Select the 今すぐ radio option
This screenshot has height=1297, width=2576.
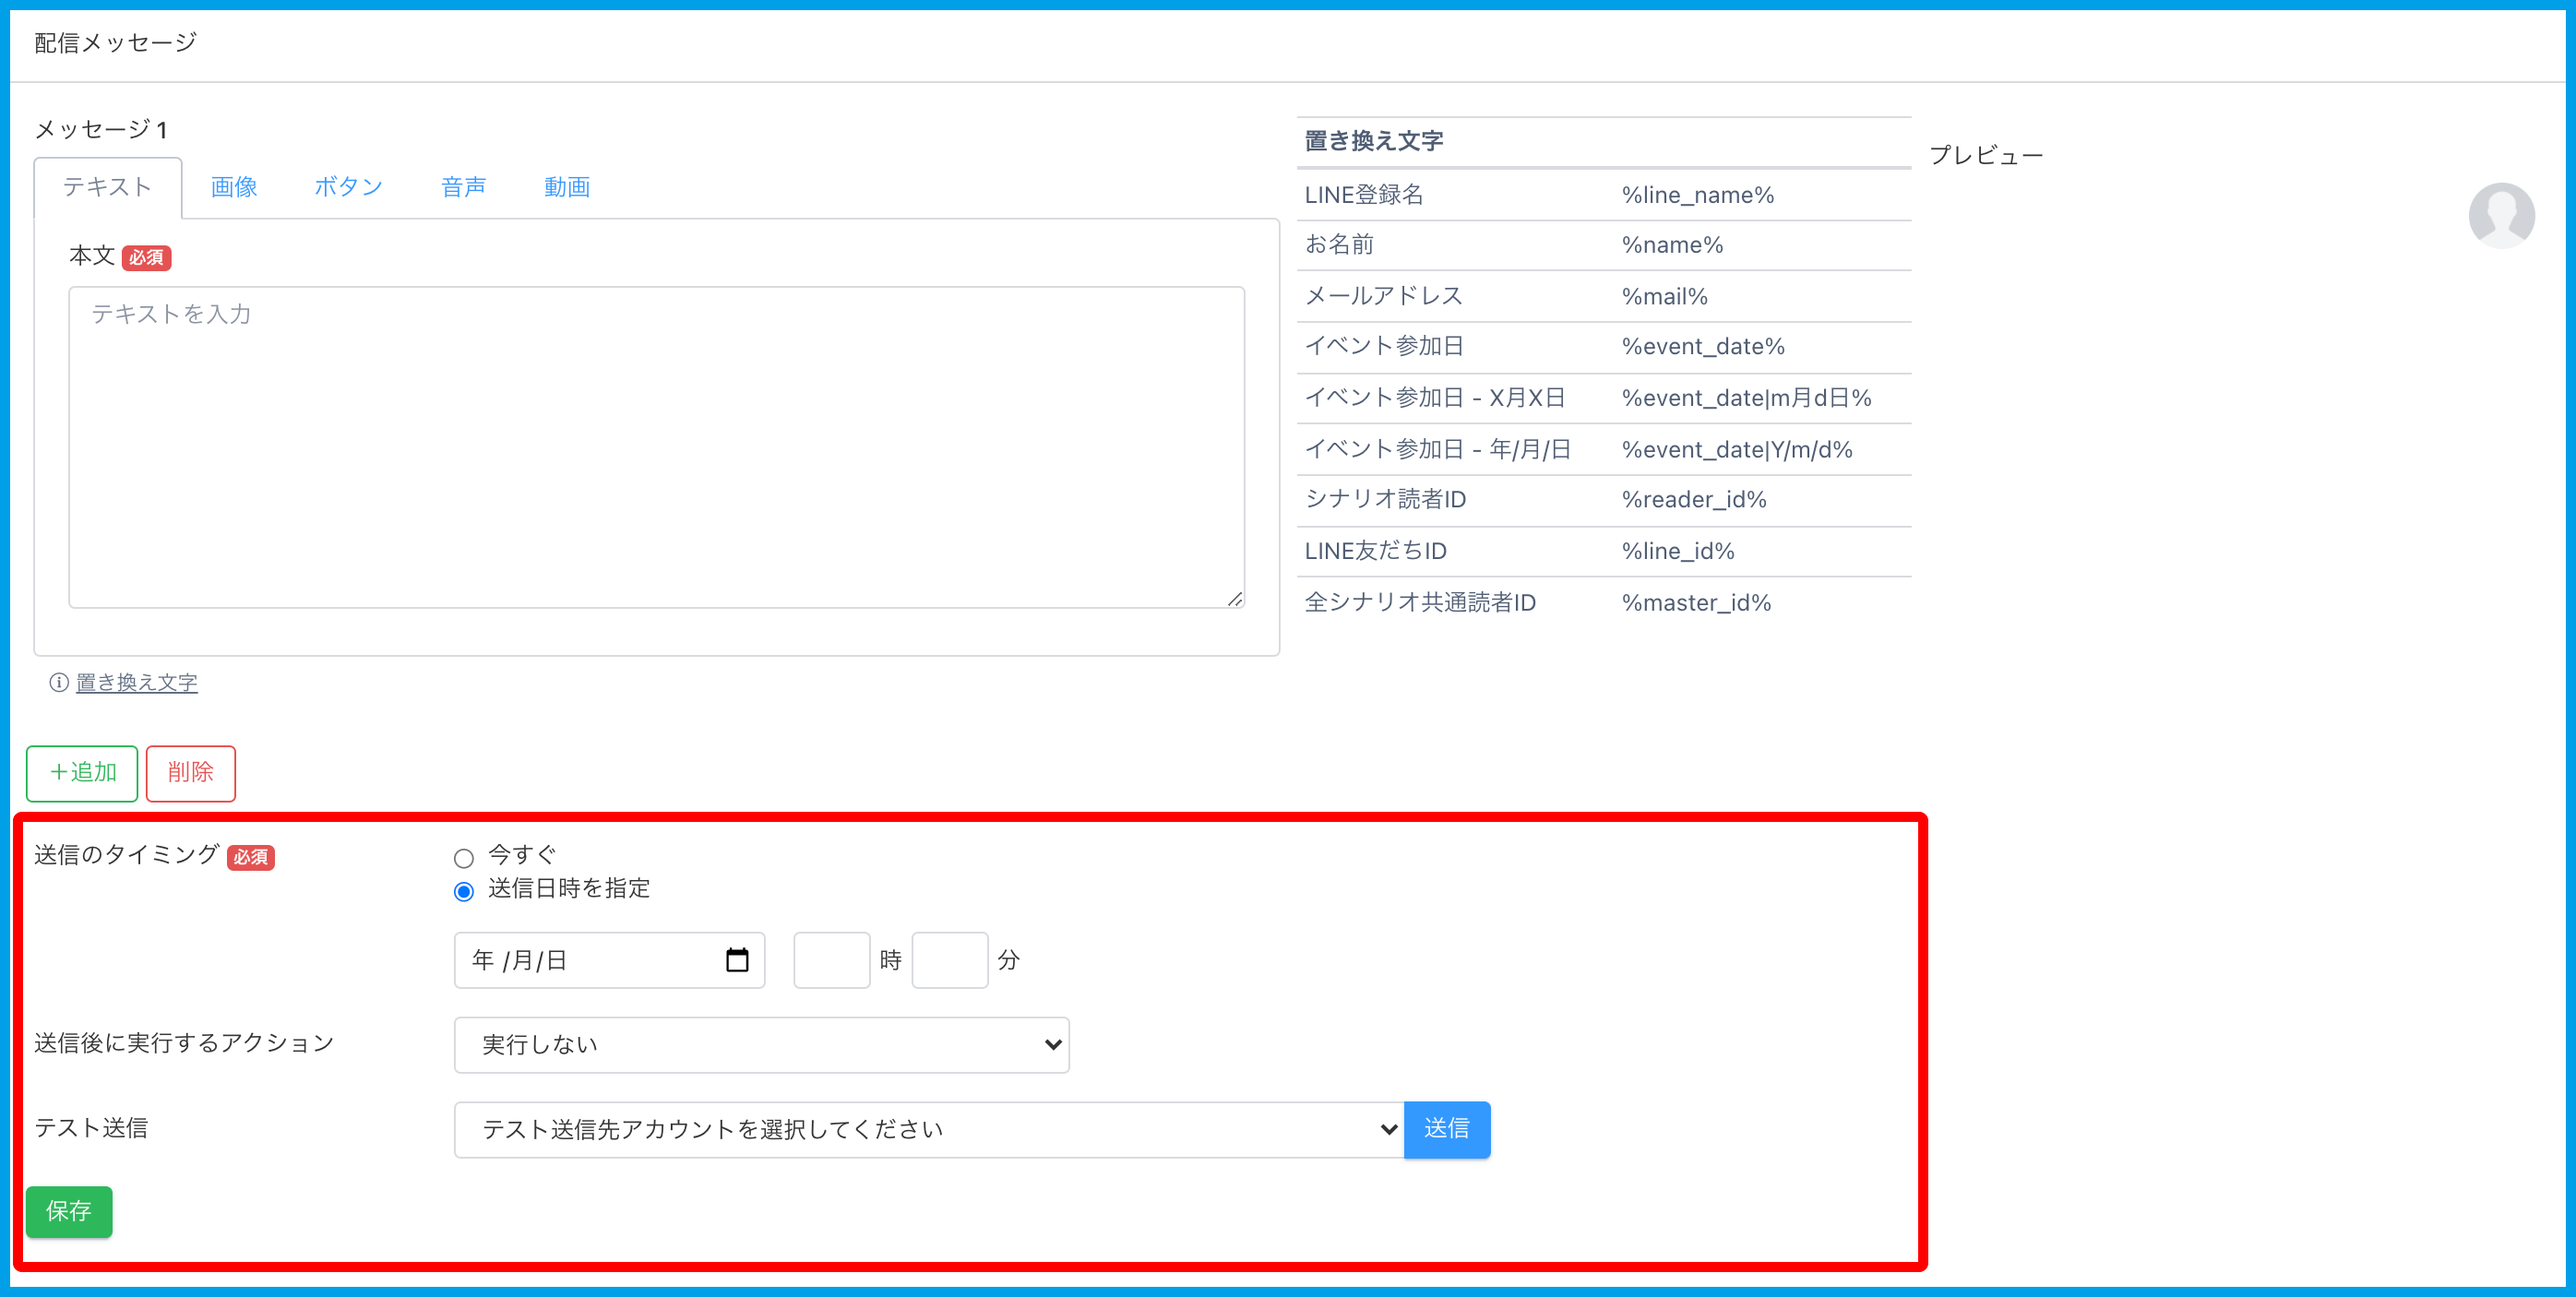(464, 858)
